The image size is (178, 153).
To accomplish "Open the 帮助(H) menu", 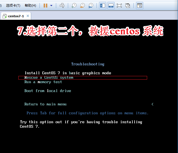I will click(x=30, y=6).
